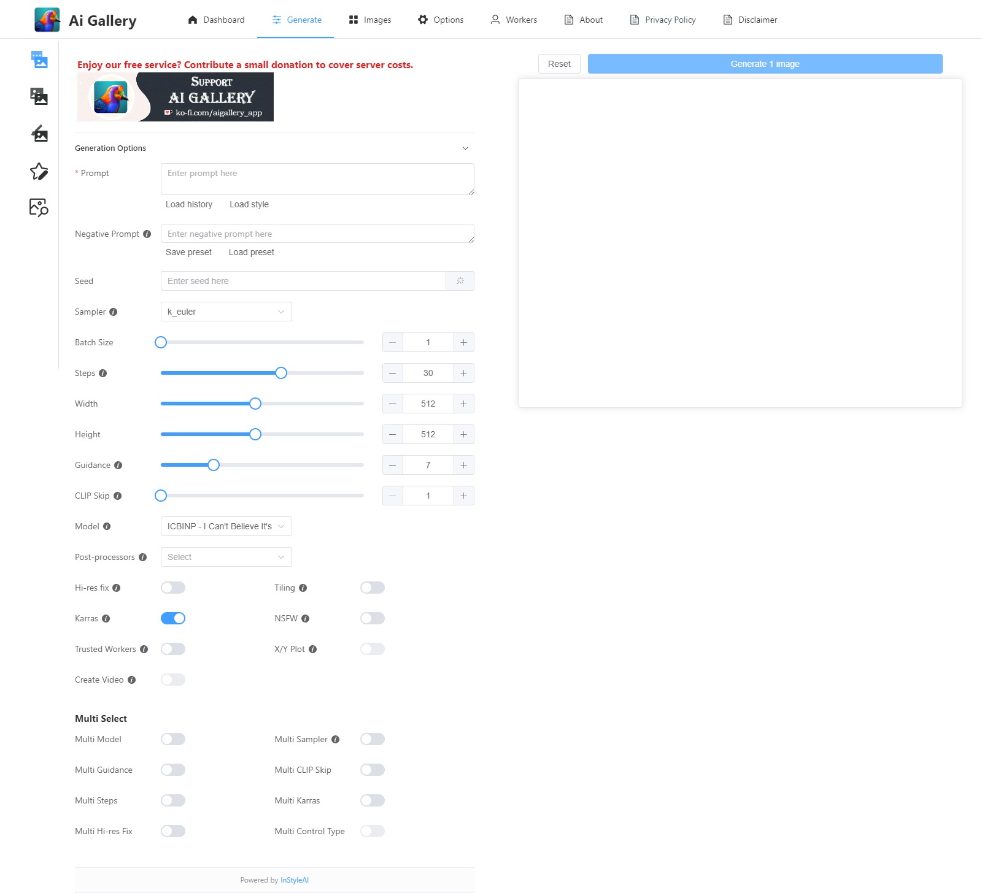The image size is (982, 893).
Task: Click Load style
Action: [x=249, y=204]
